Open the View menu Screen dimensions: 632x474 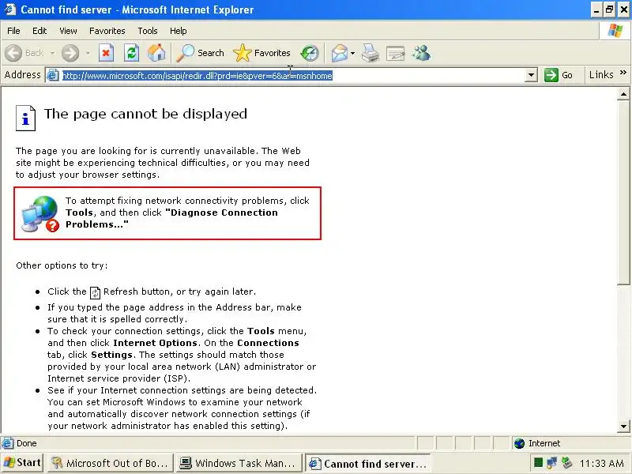pos(68,31)
